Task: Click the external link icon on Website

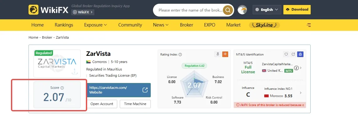Action: (145, 90)
